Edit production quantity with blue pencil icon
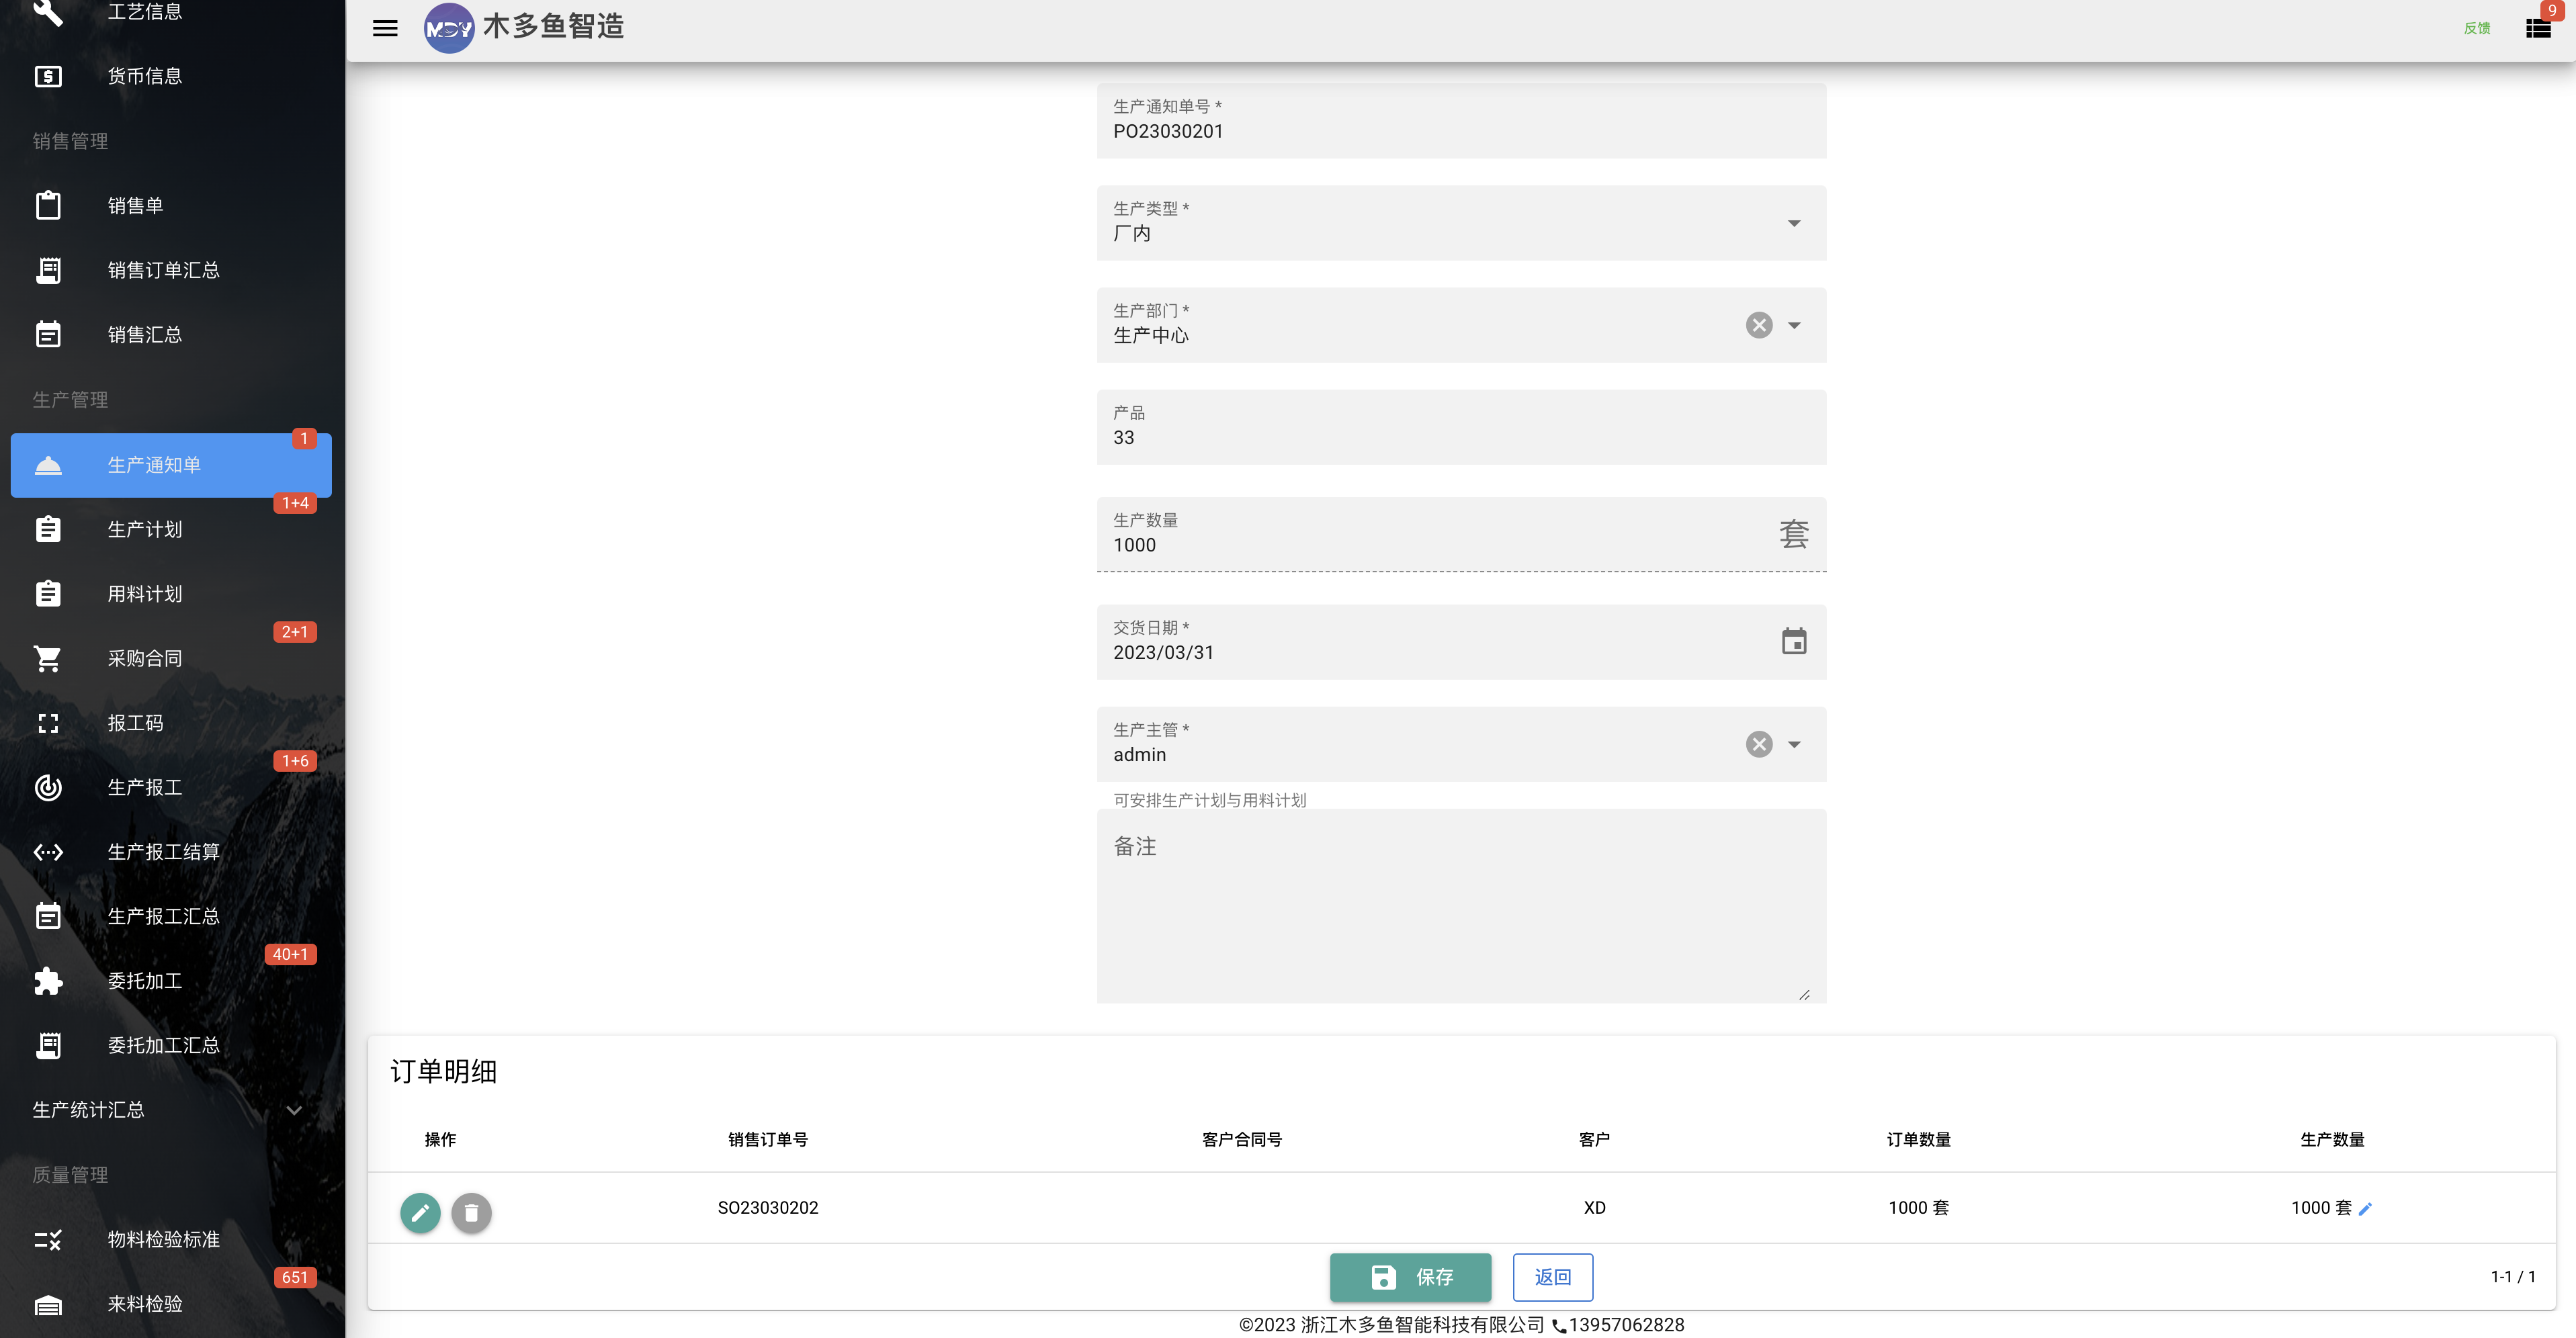The width and height of the screenshot is (2576, 1338). (2365, 1208)
